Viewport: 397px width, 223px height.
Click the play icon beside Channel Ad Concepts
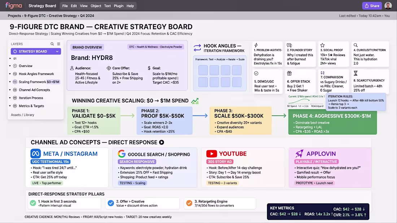coord(162,142)
